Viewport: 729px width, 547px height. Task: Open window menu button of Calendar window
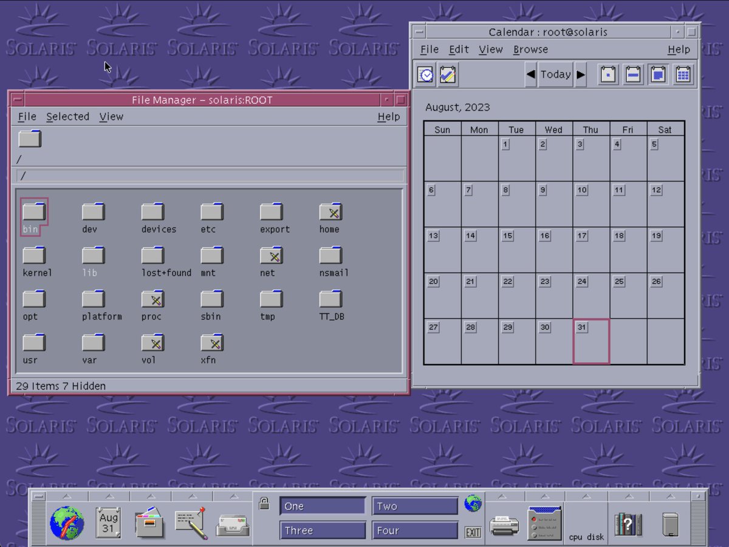click(x=419, y=32)
